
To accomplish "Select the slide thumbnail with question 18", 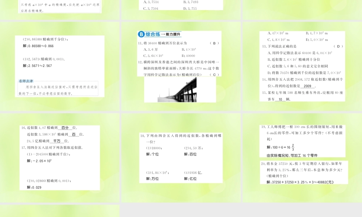I will point(181,158).
